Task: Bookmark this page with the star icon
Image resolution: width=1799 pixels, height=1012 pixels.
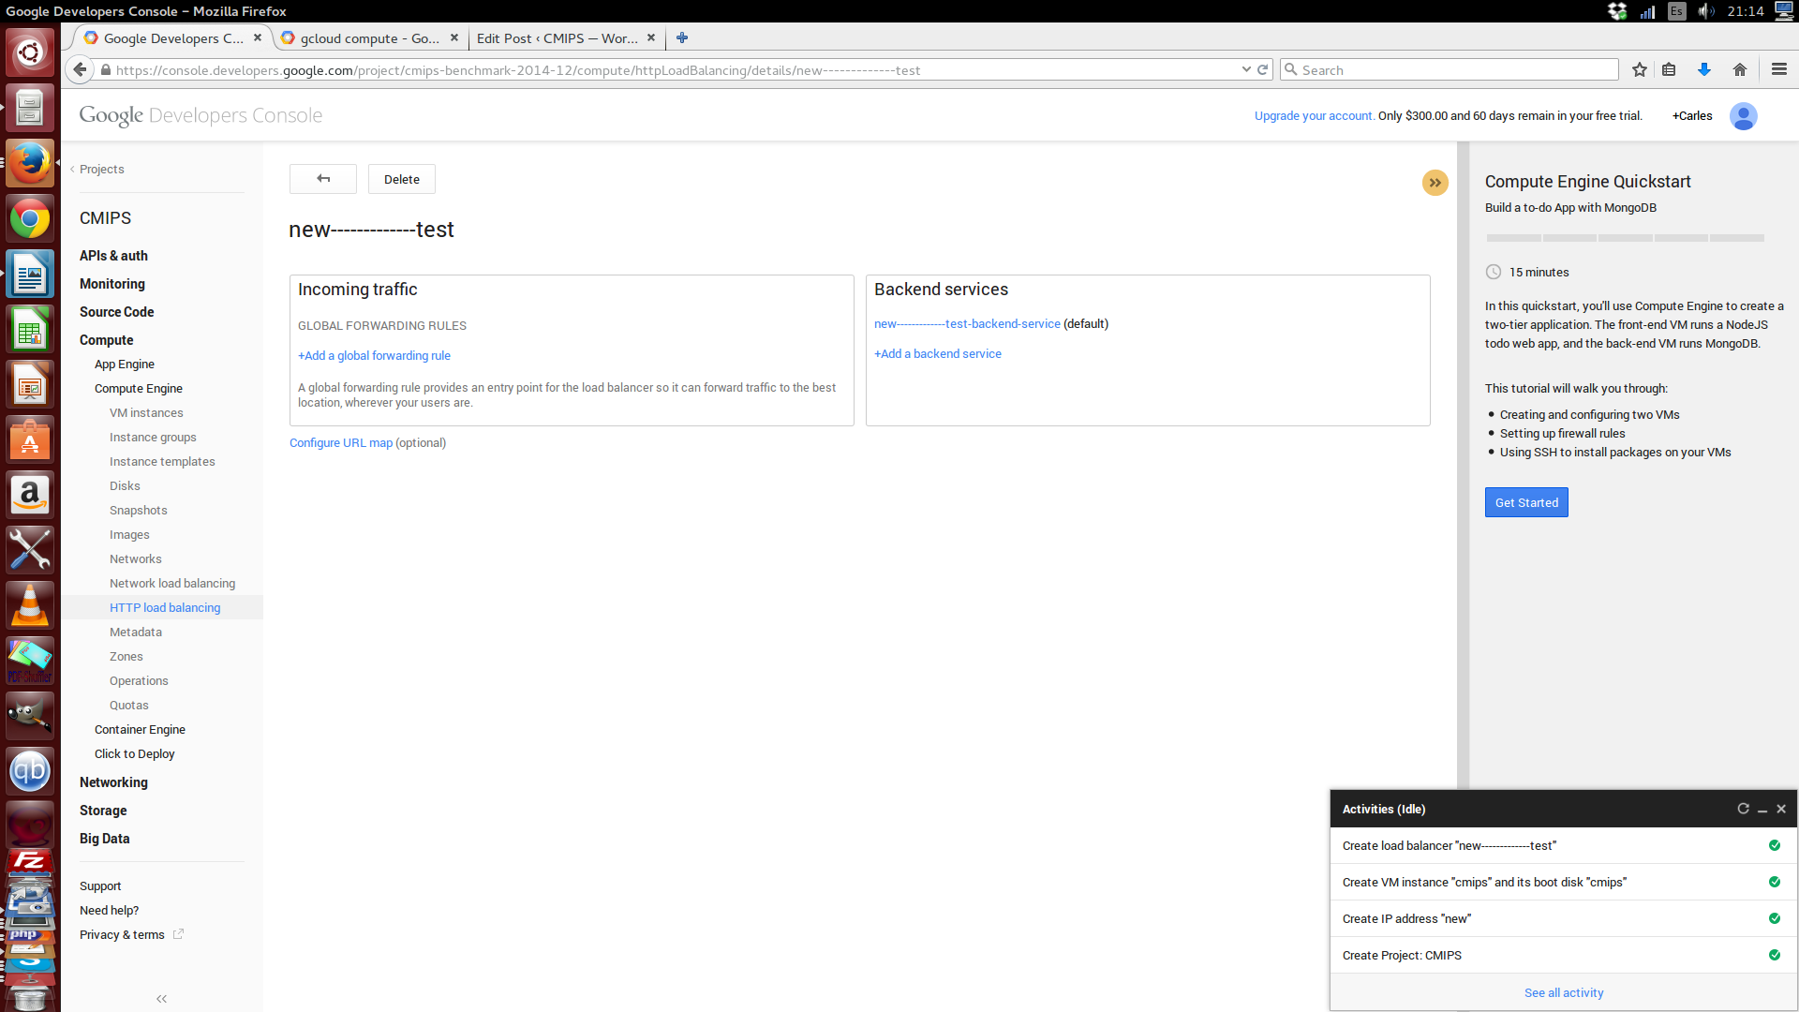Action: [1639, 69]
